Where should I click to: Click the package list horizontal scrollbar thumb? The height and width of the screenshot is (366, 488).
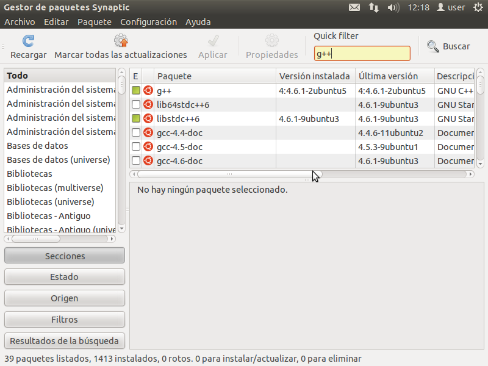230,174
